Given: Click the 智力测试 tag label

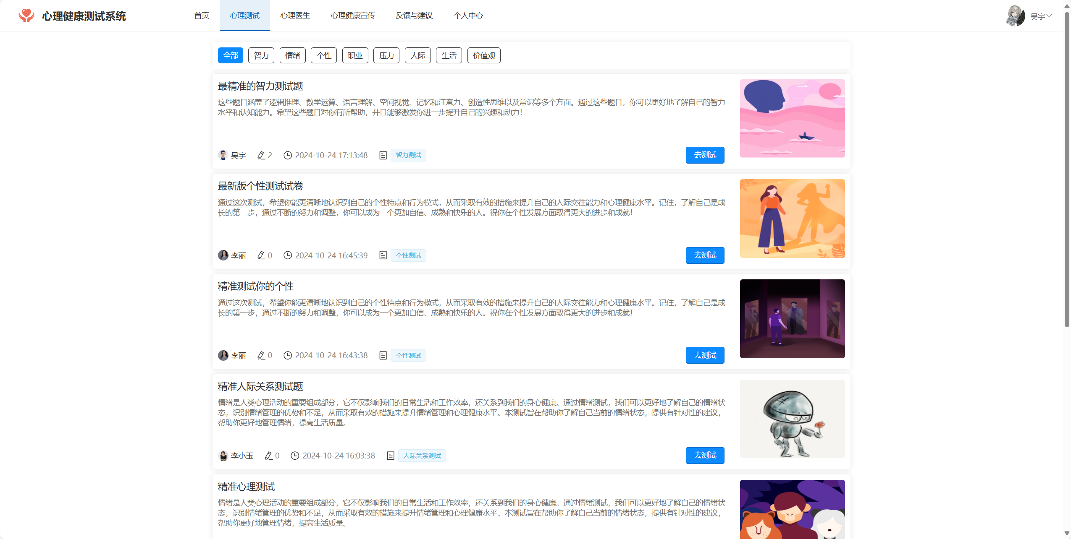Looking at the screenshot, I should [x=408, y=155].
